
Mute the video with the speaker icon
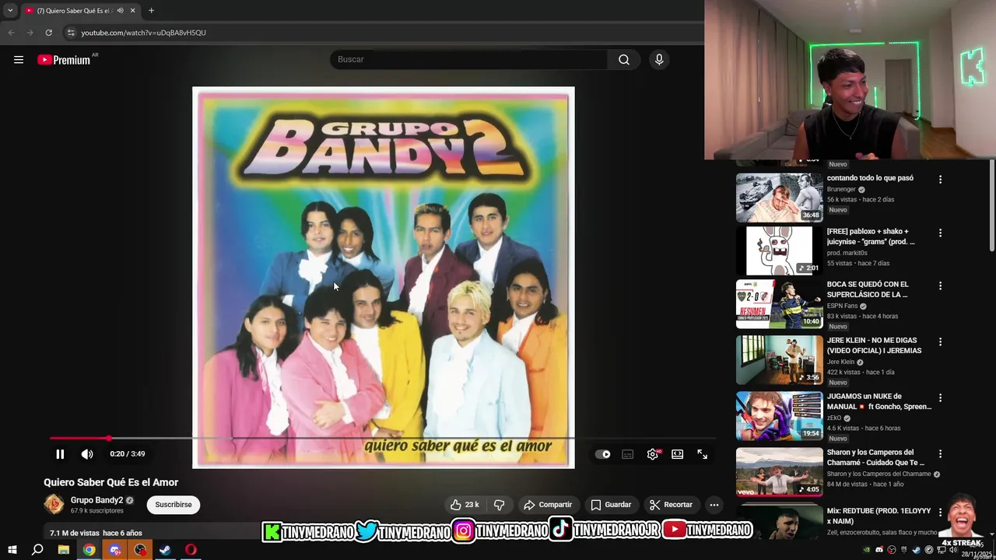pos(87,454)
